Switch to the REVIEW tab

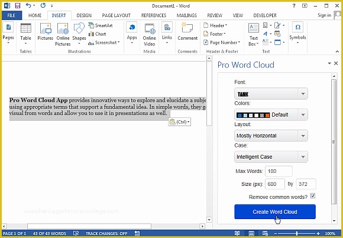click(215, 15)
